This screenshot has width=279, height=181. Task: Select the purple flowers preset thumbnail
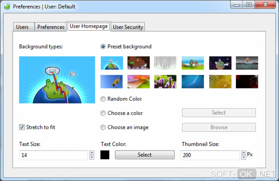click(165, 82)
